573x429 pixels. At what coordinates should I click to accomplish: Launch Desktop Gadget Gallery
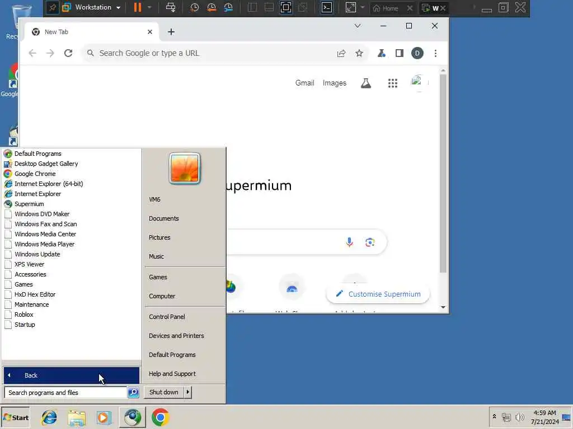tap(46, 164)
